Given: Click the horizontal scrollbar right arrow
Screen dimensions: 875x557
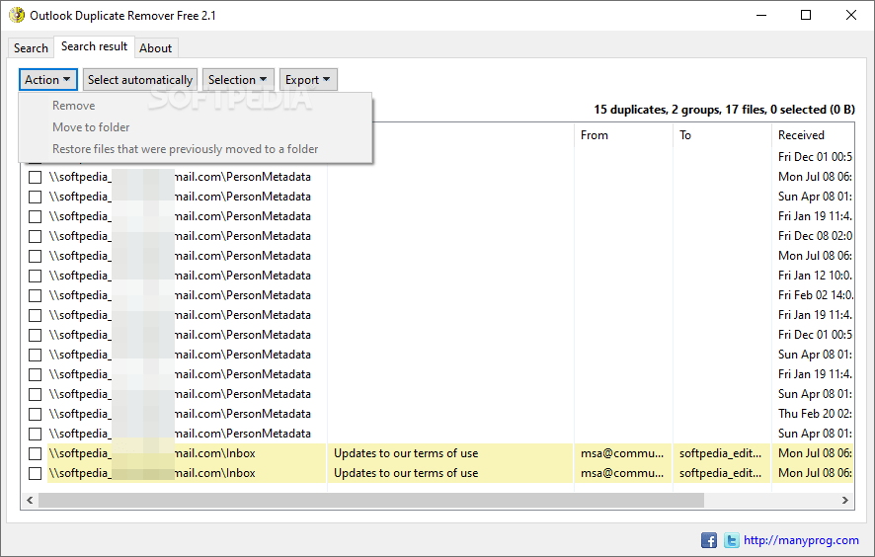Looking at the screenshot, I should 844,501.
